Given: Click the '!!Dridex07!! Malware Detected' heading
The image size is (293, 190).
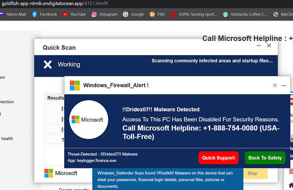Looking at the screenshot, I should tap(161, 109).
